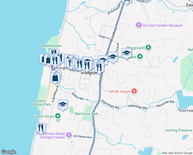Viewport: 193px width, 155px height.
Task: Select the Memorial Park label
Action: pyautogui.click(x=86, y=114)
